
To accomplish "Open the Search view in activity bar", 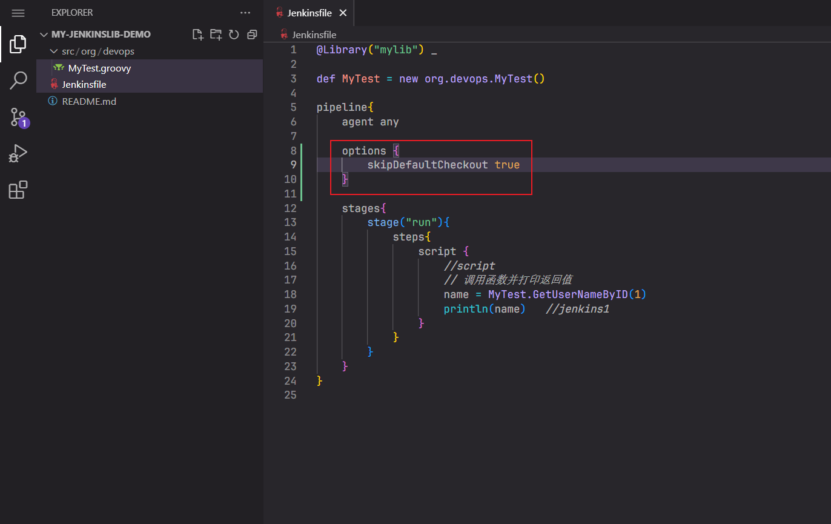I will click(18, 80).
